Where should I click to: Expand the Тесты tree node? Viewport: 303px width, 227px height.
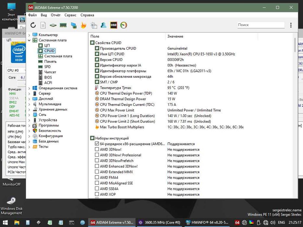click(29, 147)
